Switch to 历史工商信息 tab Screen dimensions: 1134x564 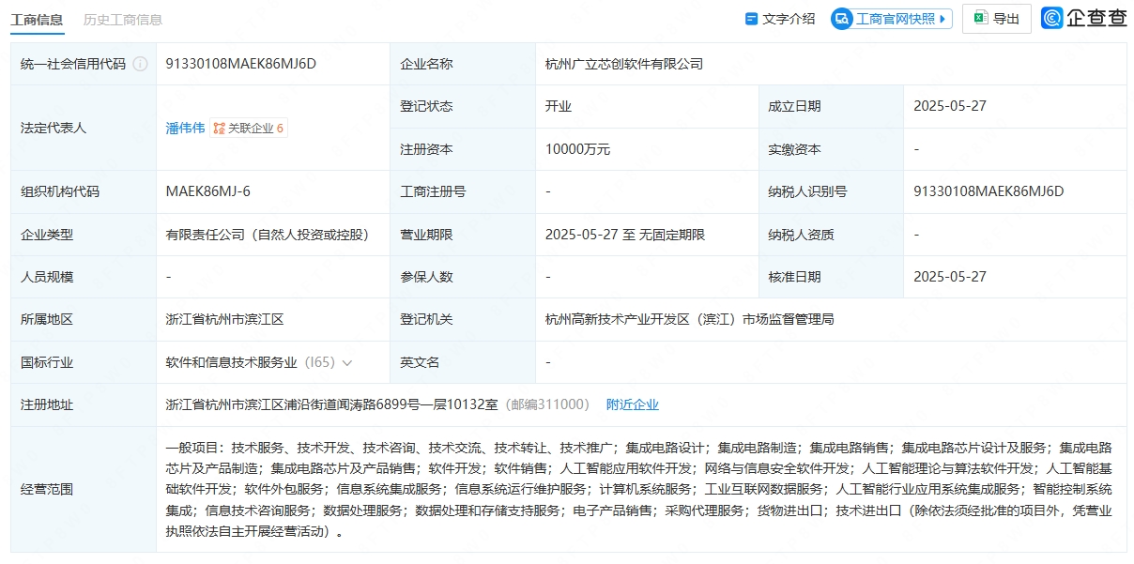pos(122,19)
